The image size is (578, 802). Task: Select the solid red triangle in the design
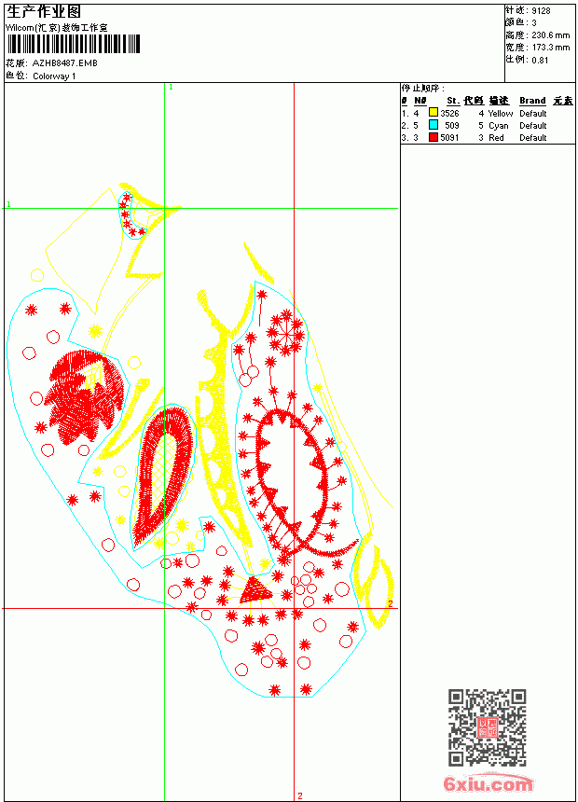pyautogui.click(x=255, y=589)
